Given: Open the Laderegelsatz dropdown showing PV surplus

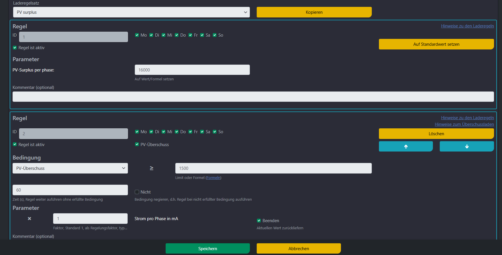Looking at the screenshot, I should tap(131, 12).
